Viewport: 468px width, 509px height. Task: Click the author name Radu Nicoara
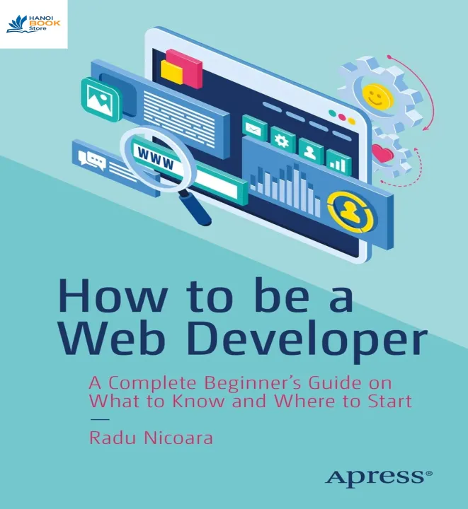click(151, 438)
